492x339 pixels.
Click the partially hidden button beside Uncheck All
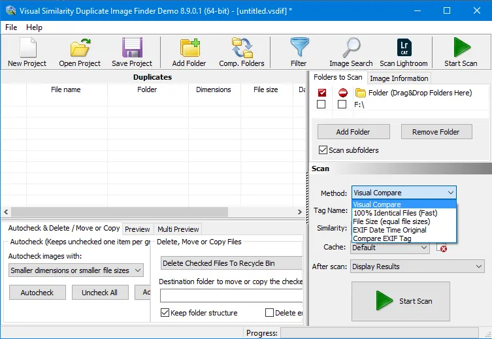tap(143, 293)
